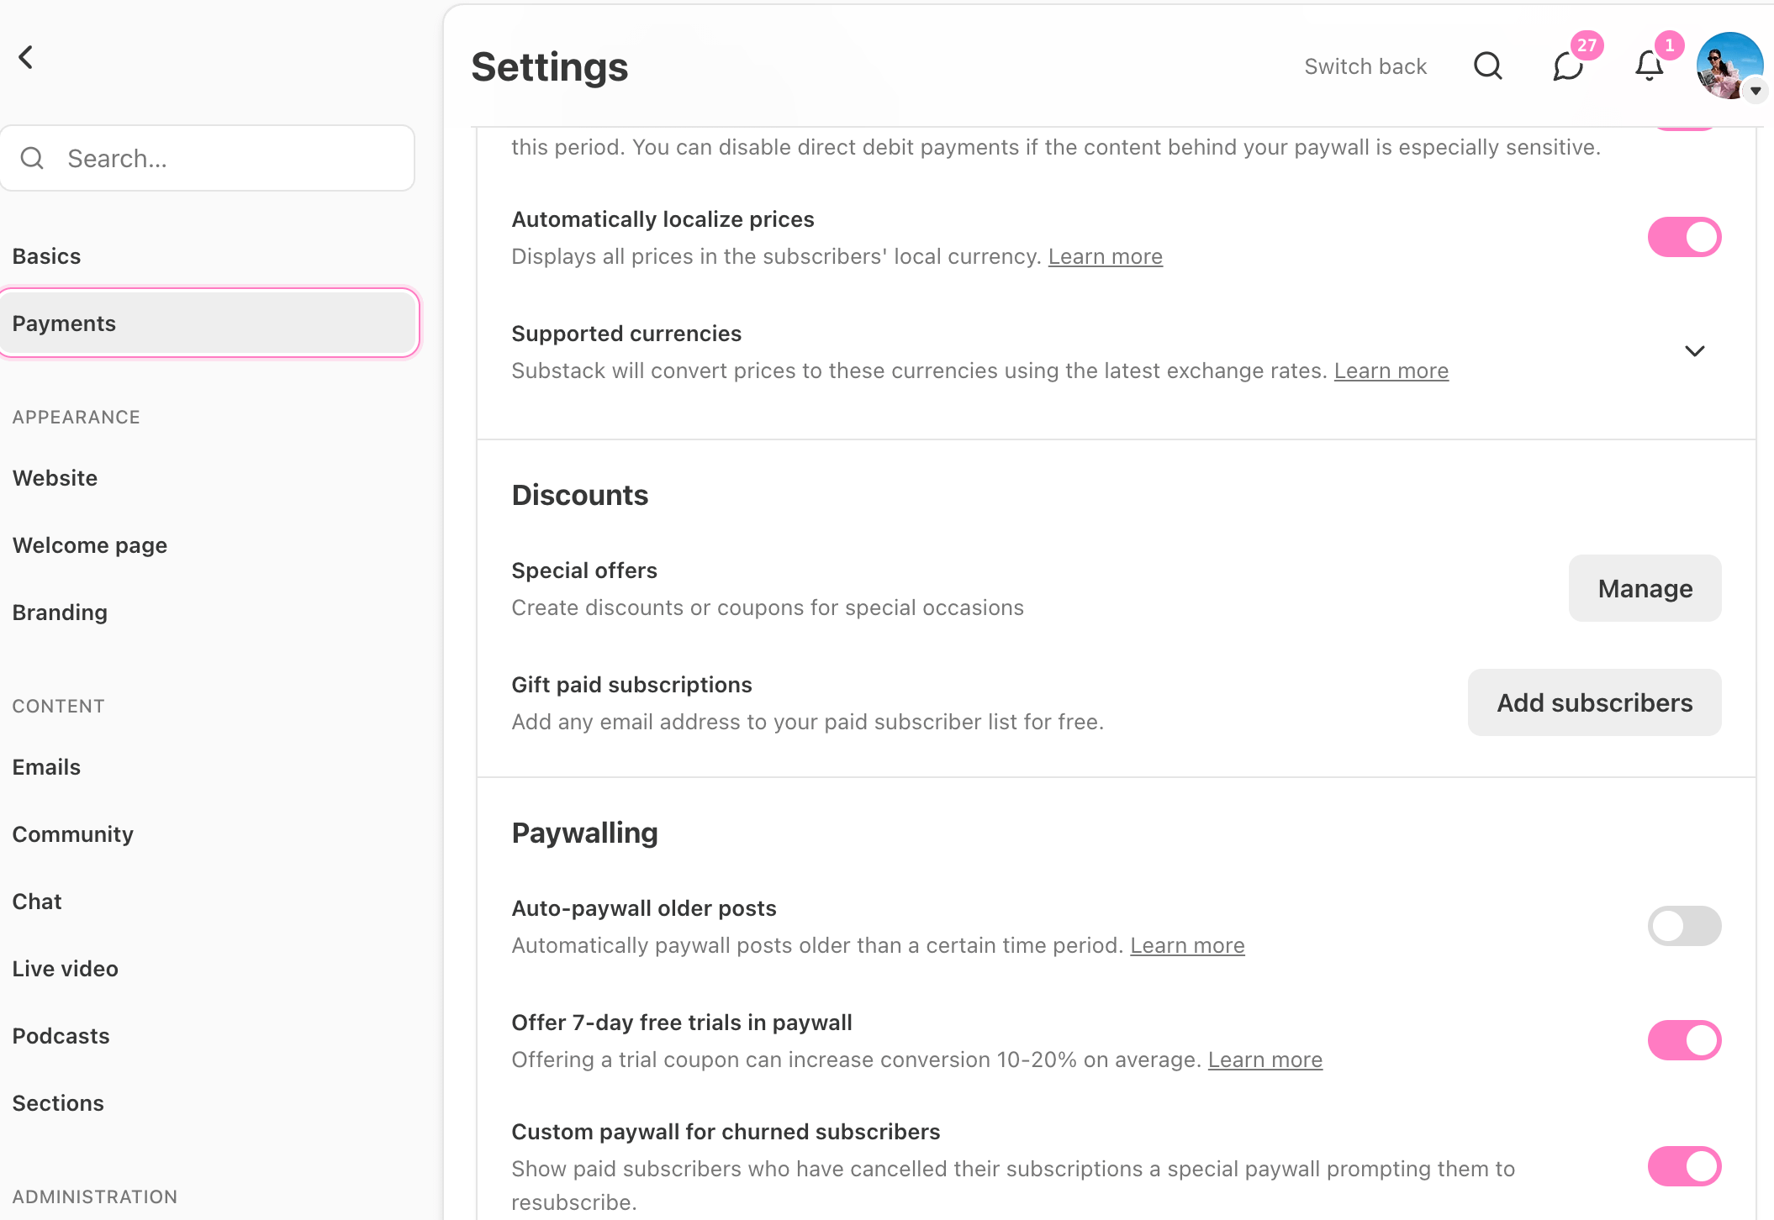Expand the Supported currencies chevron
Image resolution: width=1774 pixels, height=1220 pixels.
[1694, 351]
